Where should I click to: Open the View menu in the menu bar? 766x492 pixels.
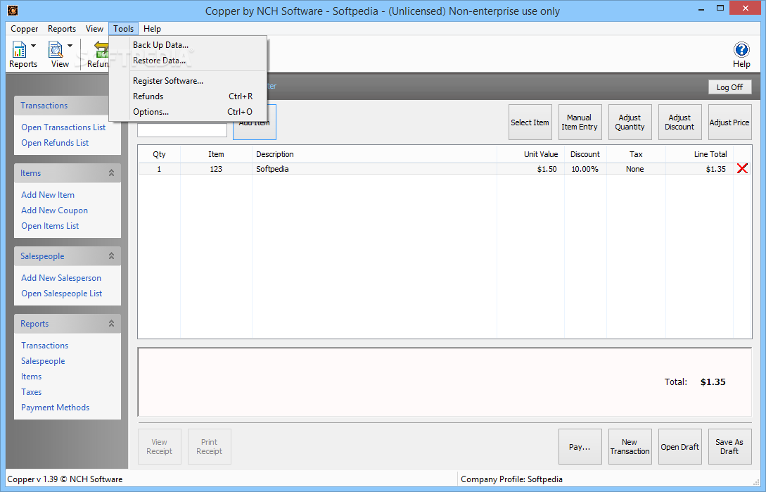[94, 29]
